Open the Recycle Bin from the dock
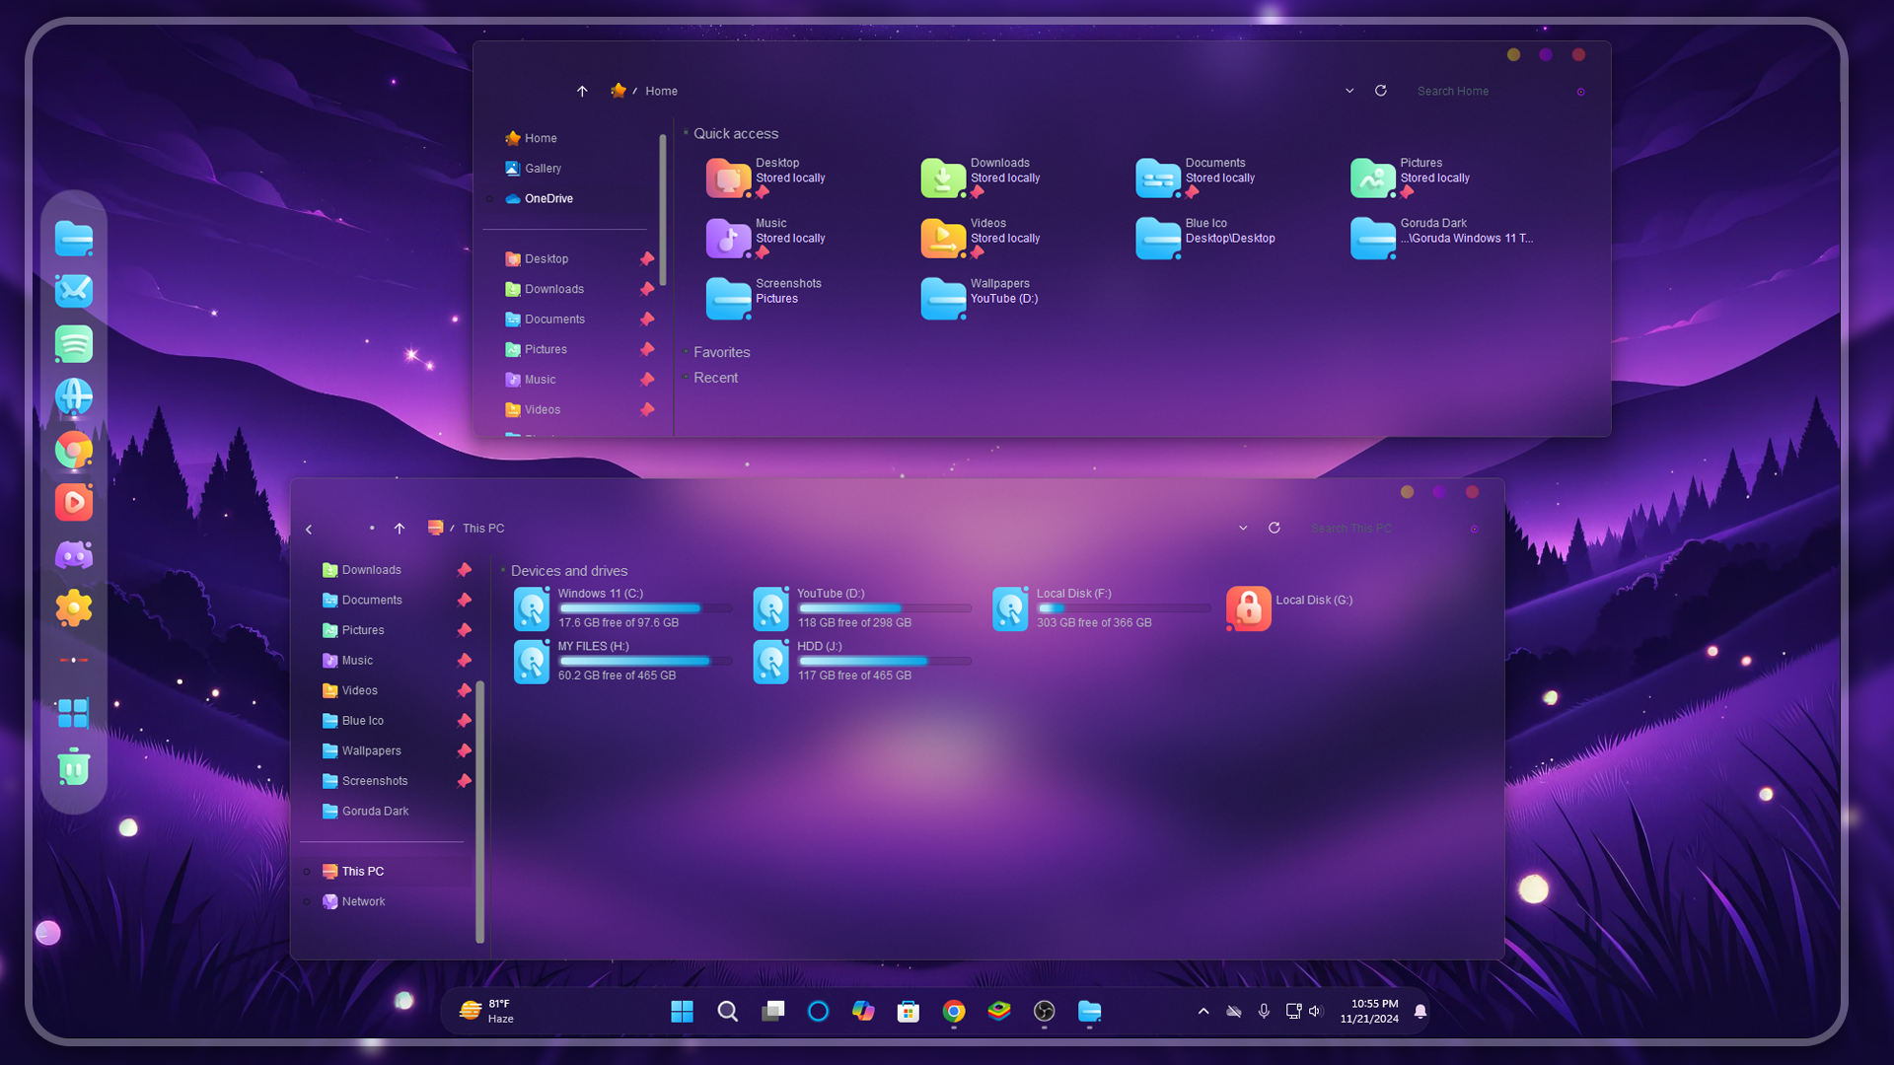The width and height of the screenshot is (1894, 1065). click(74, 768)
